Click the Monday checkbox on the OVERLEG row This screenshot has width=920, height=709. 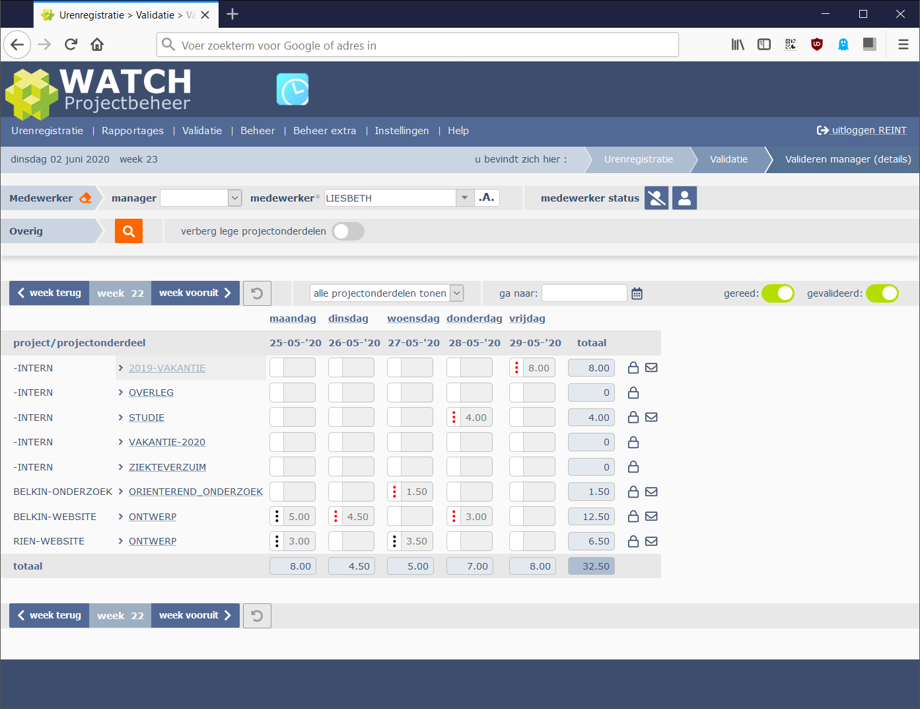(x=277, y=392)
